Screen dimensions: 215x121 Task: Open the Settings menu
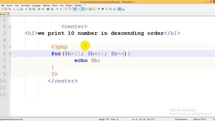point(46,5)
